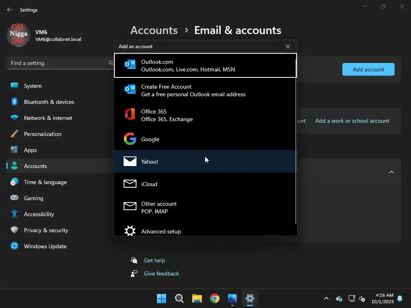Viewport: 411px width, 308px height.
Task: Click Add a work or school account
Action: pyautogui.click(x=352, y=121)
